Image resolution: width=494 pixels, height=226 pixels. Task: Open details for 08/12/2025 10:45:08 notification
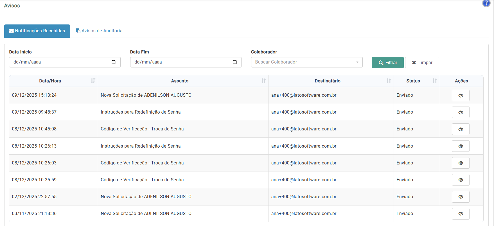(x=460, y=129)
